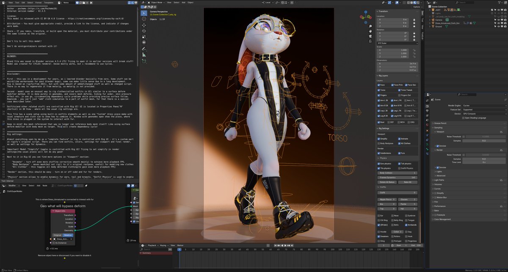Enable the Fingers Det rig layer
The width and height of the screenshot is (508, 272).
[399, 95]
